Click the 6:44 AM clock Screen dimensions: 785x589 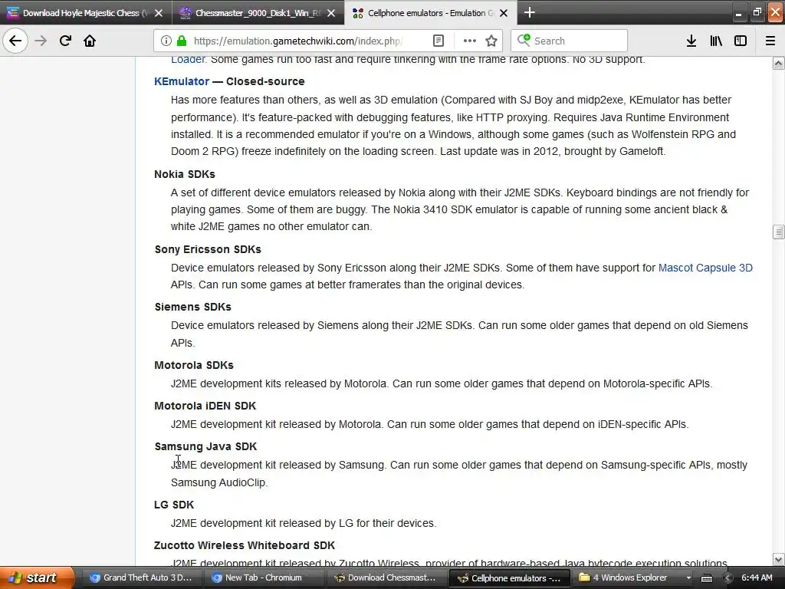pos(757,577)
